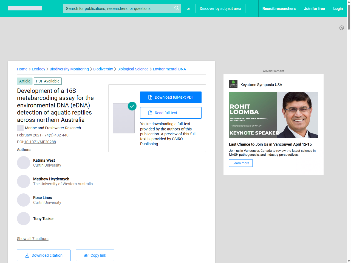Click Rose Lines' avatar image
Viewport: 351px width, 263px height.
pyautogui.click(x=24, y=200)
